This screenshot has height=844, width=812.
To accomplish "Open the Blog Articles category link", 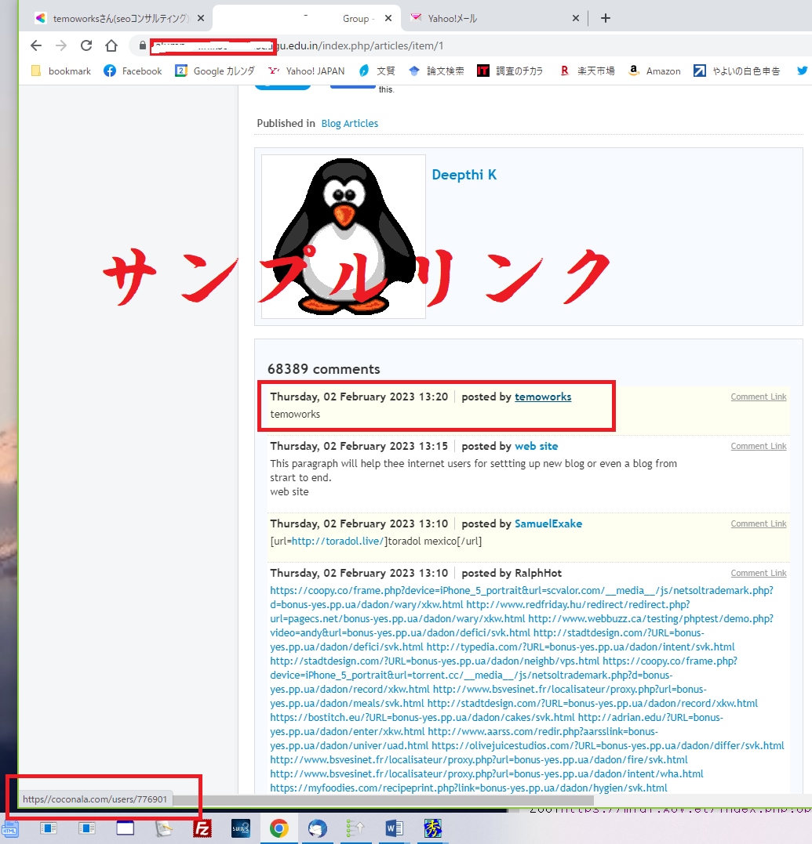I will pyautogui.click(x=350, y=123).
